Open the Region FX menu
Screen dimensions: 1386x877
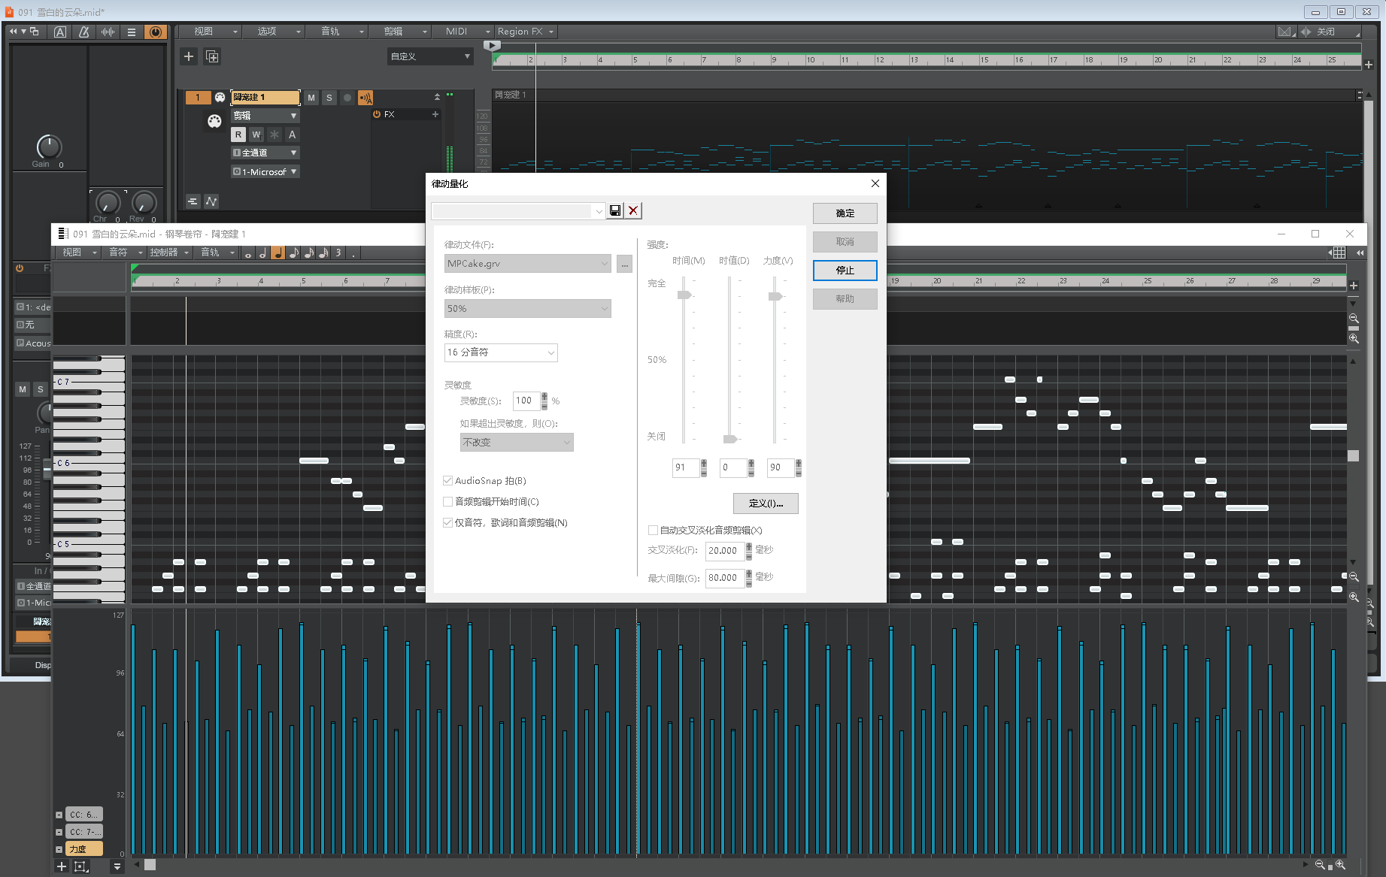pos(526,32)
